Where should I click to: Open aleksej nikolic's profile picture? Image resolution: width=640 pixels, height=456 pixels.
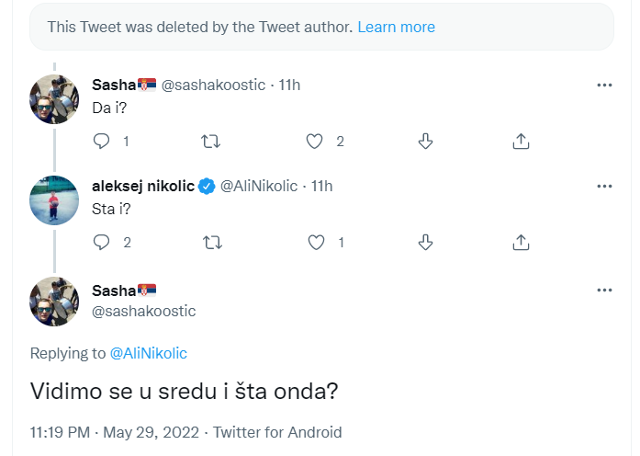[54, 199]
